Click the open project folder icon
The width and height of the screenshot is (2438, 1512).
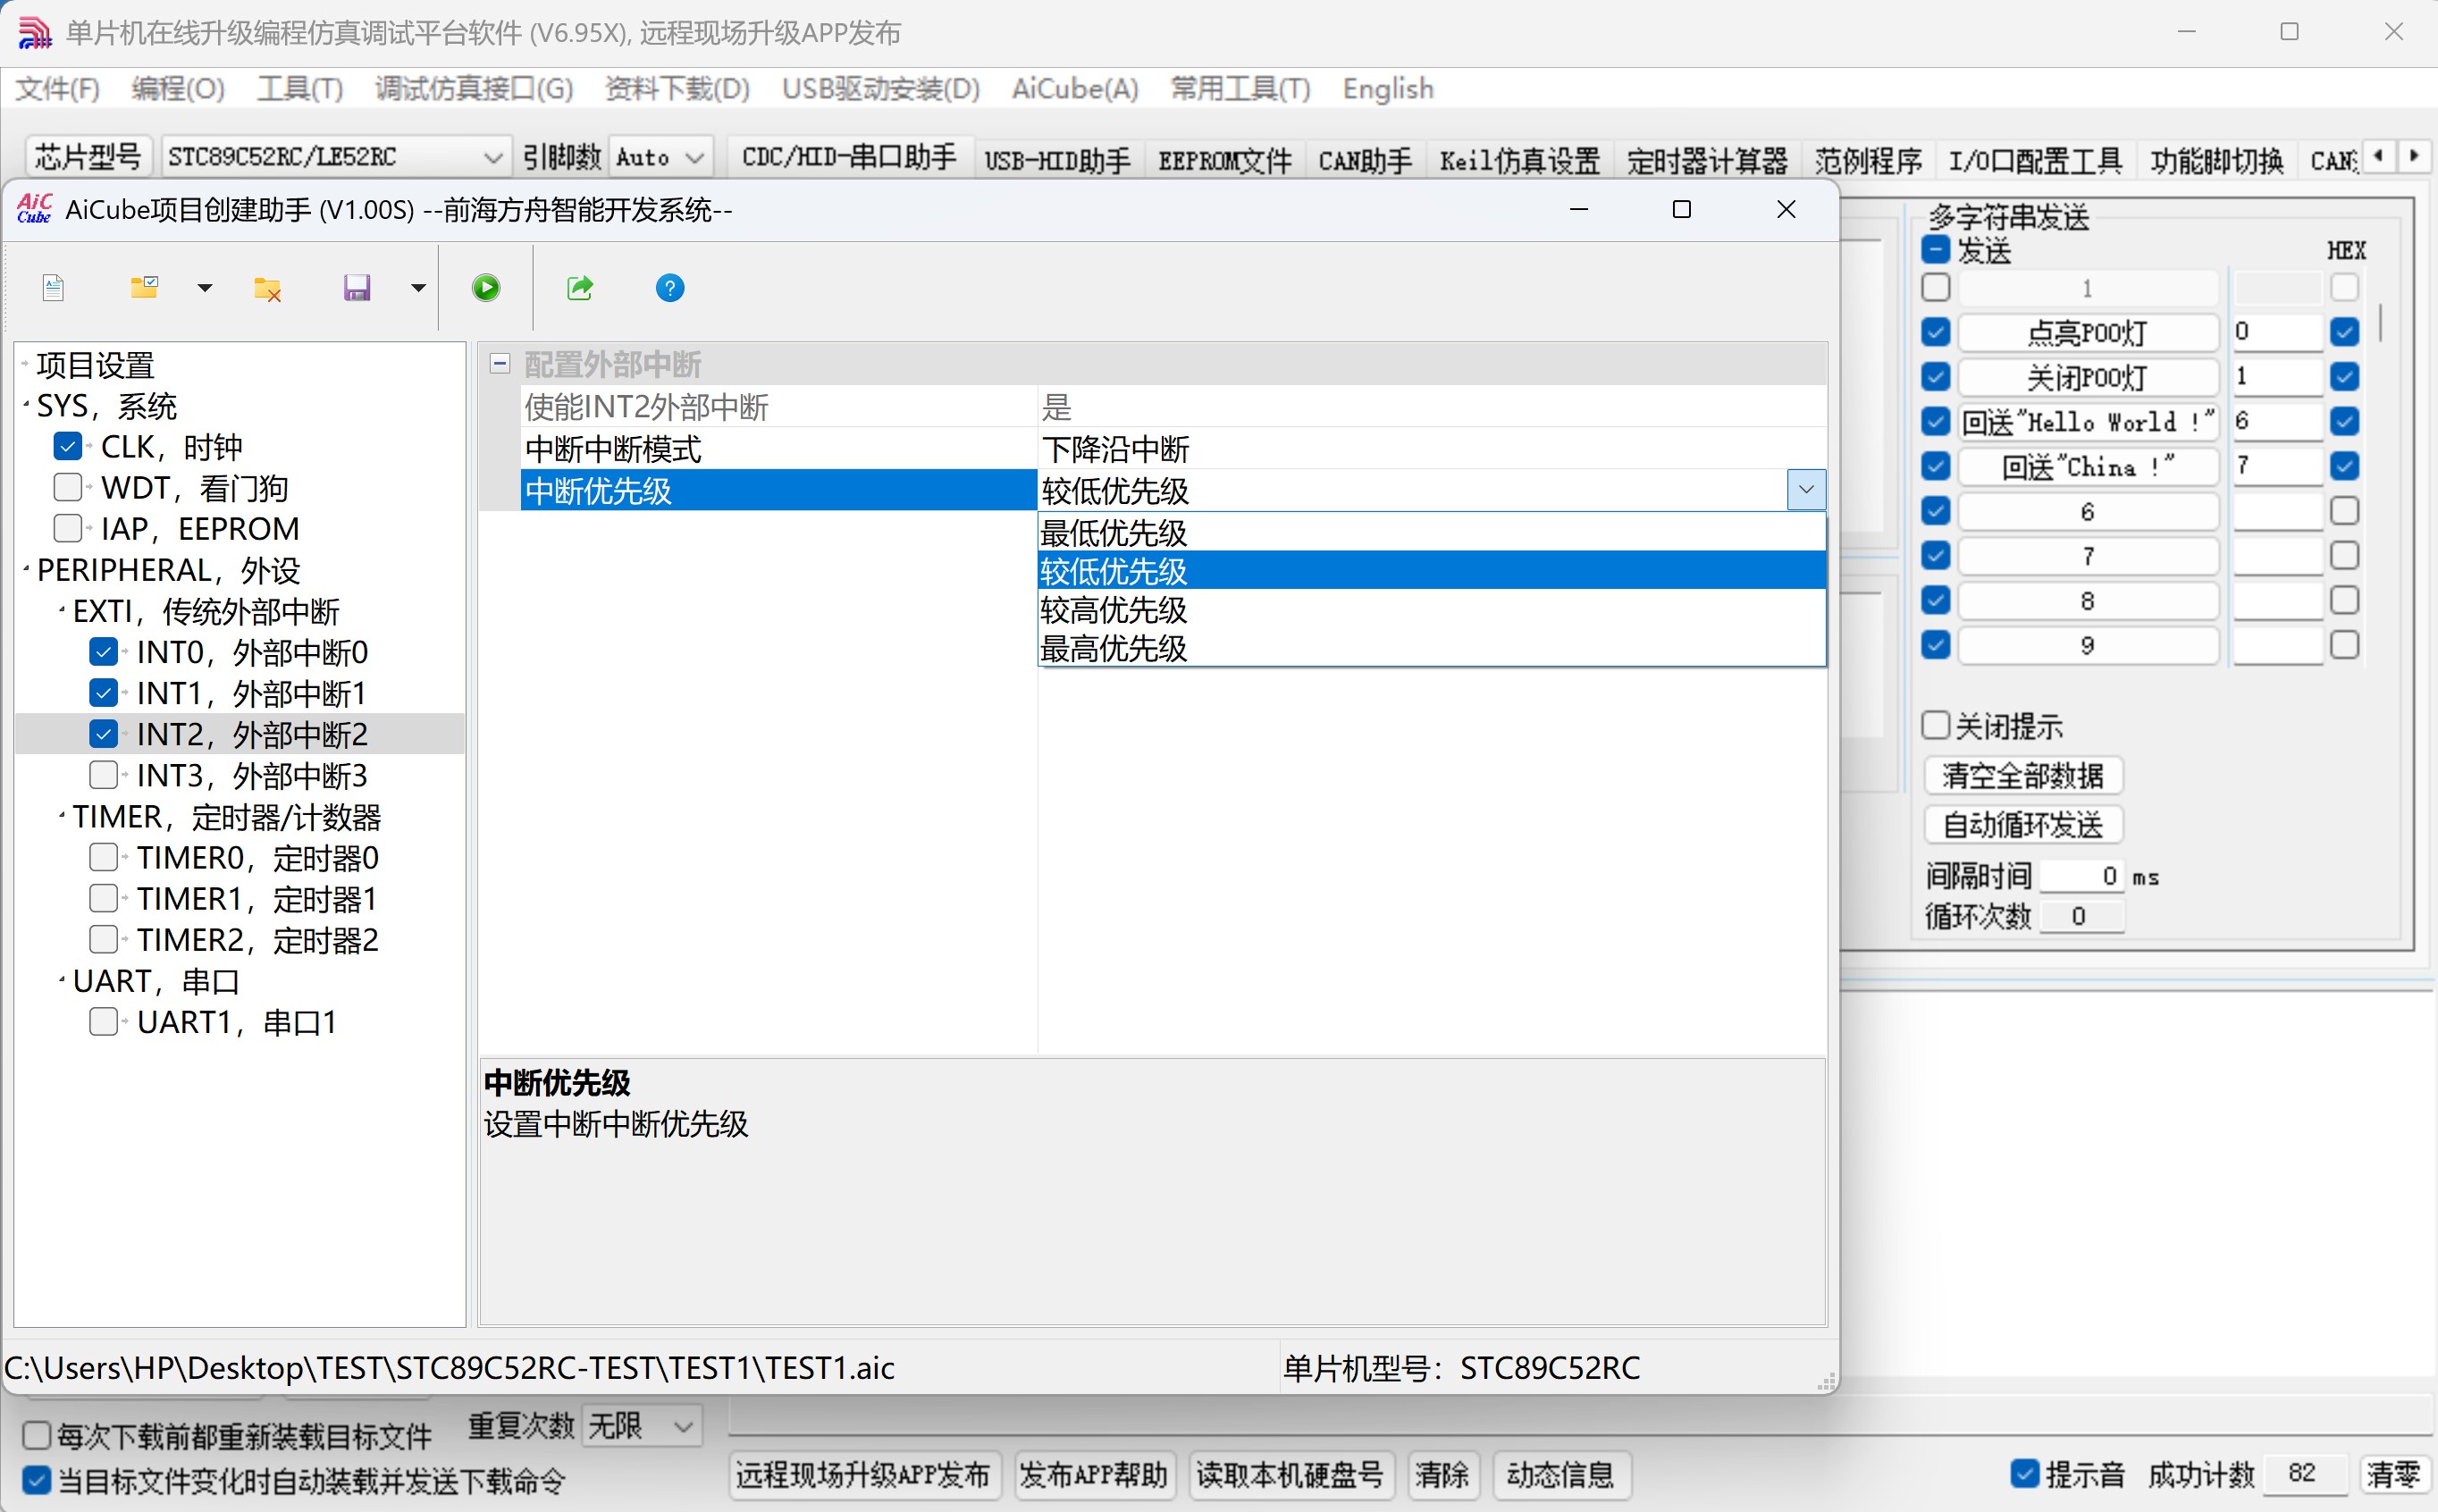(x=144, y=288)
